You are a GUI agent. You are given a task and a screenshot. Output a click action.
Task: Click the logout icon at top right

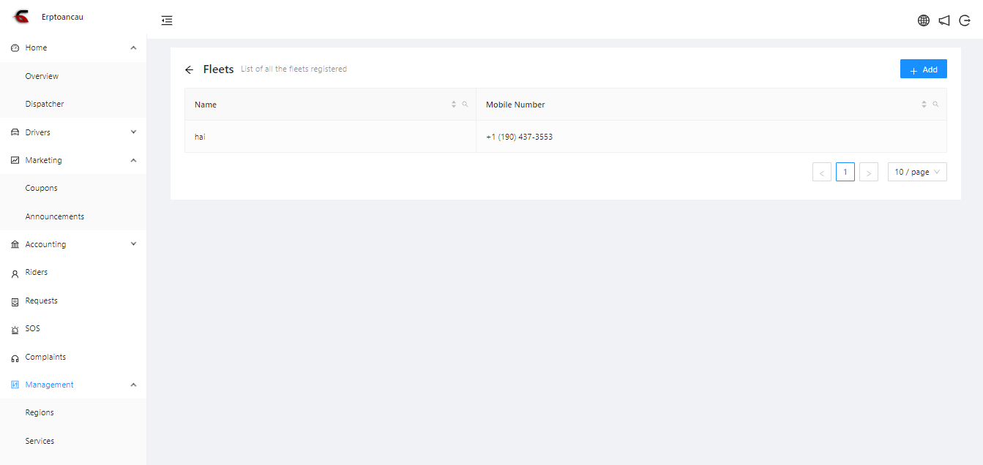tap(965, 20)
